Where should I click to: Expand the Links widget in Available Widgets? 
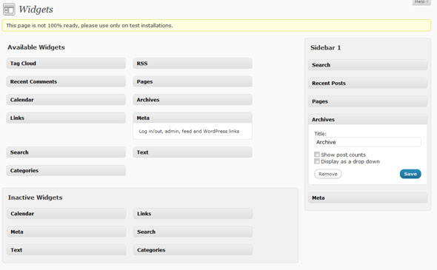click(x=66, y=118)
